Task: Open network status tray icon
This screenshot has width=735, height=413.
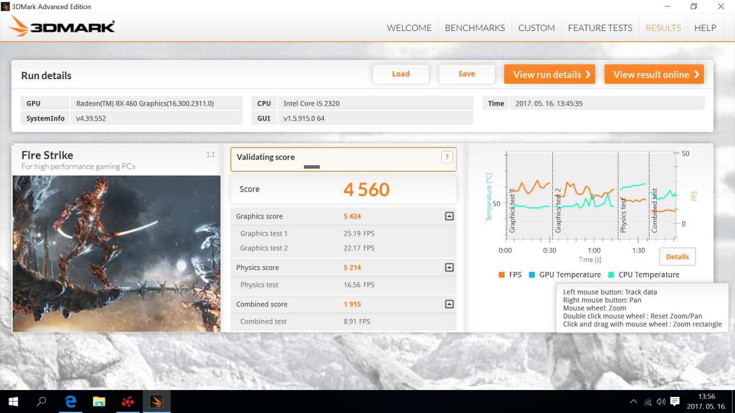Action: 648,402
